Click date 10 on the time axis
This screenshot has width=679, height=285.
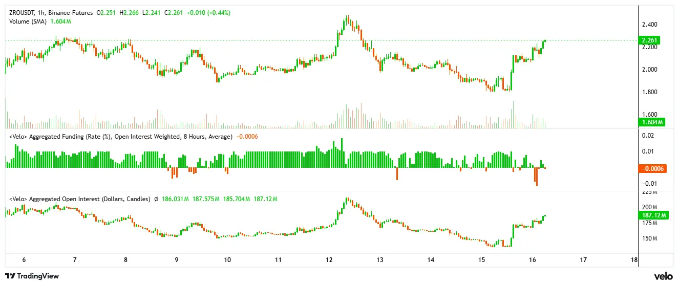[x=227, y=260]
